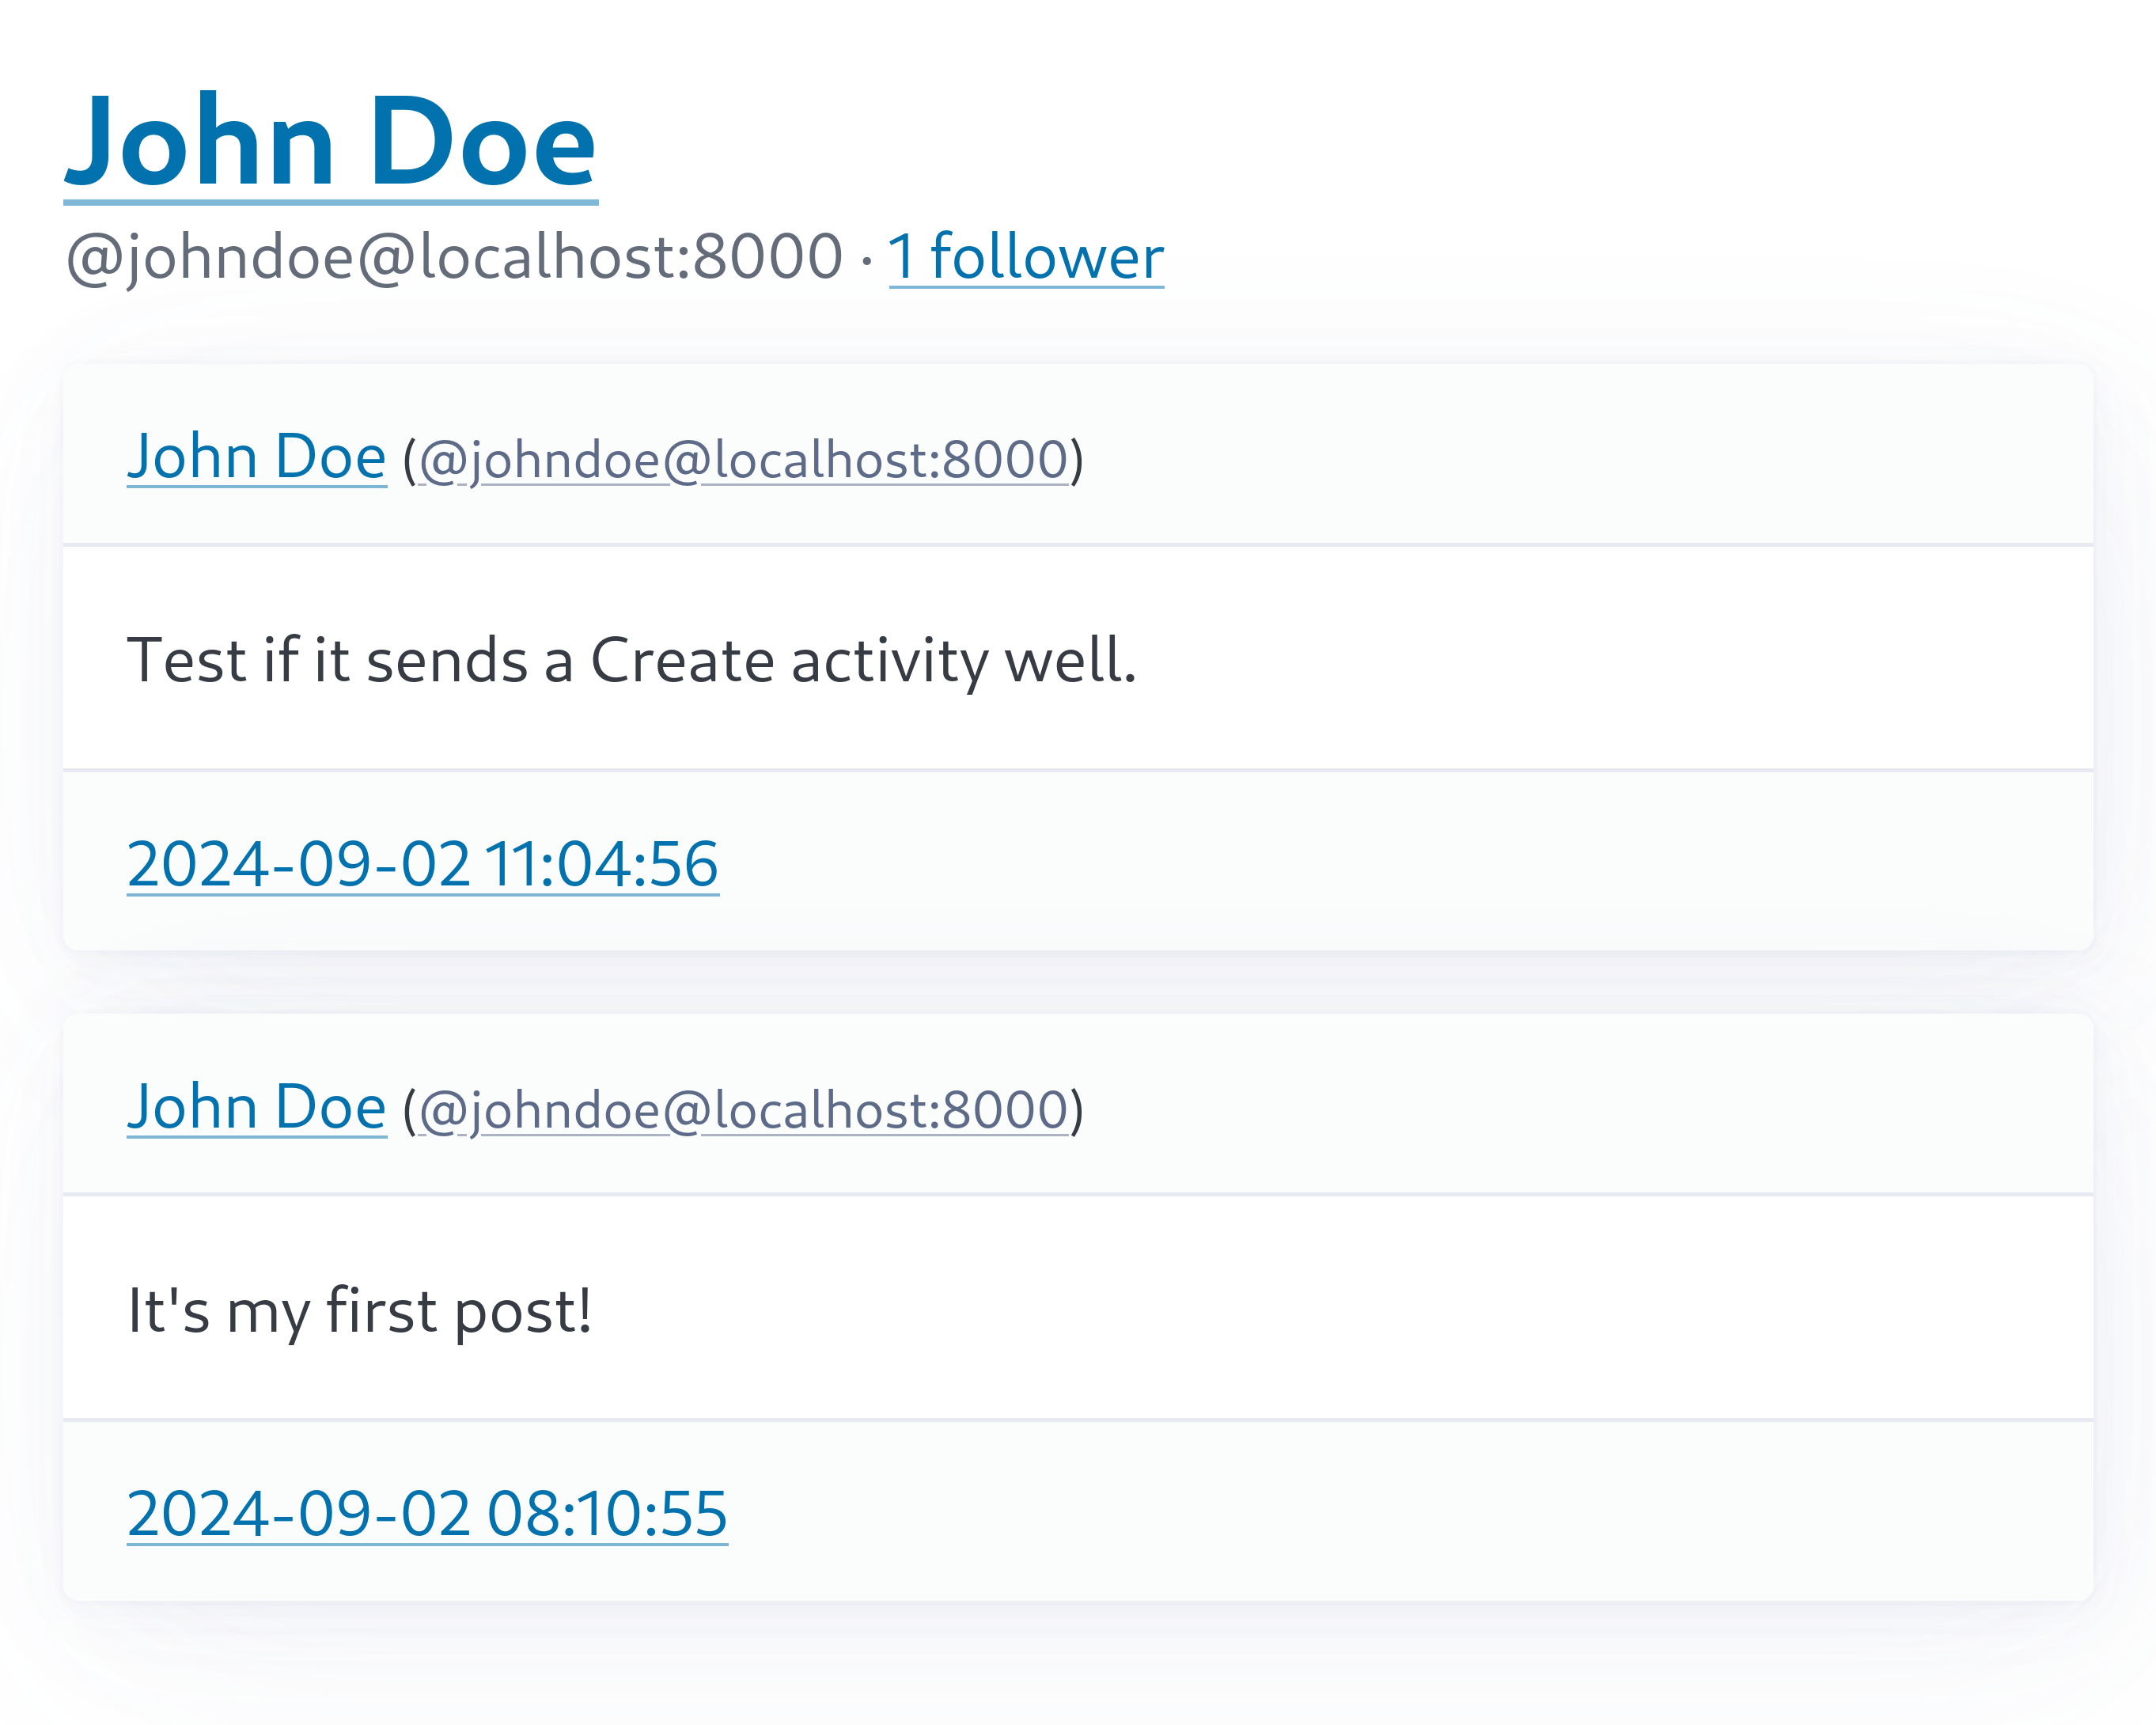2156x1725 pixels.
Task: View followers via the 1 follower link
Action: 1026,257
